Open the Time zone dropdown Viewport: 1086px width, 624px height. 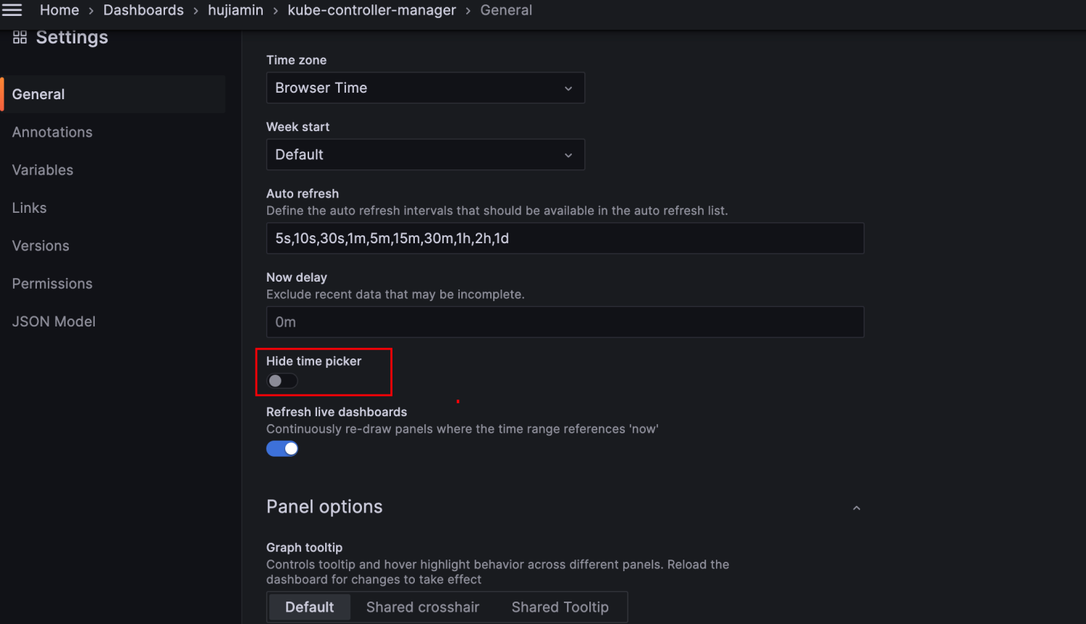(425, 88)
